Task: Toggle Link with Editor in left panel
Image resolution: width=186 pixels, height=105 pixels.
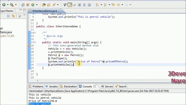Action: click(13, 16)
